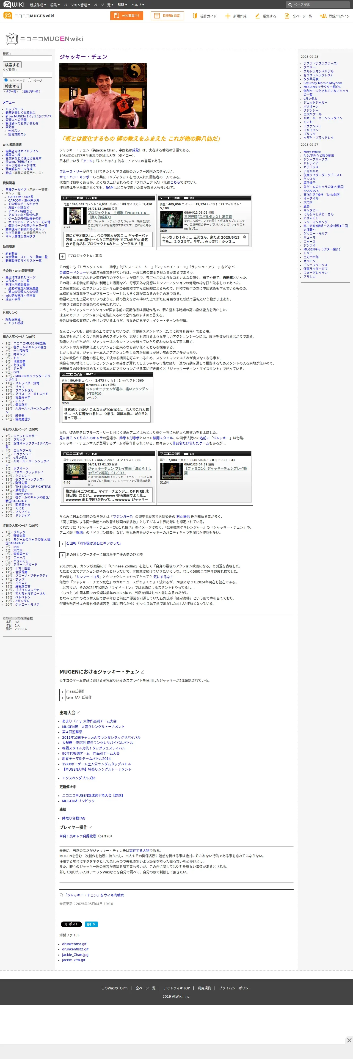Open トップページ link in menu
The height and width of the screenshot is (1059, 353).
pyautogui.click(x=14, y=109)
